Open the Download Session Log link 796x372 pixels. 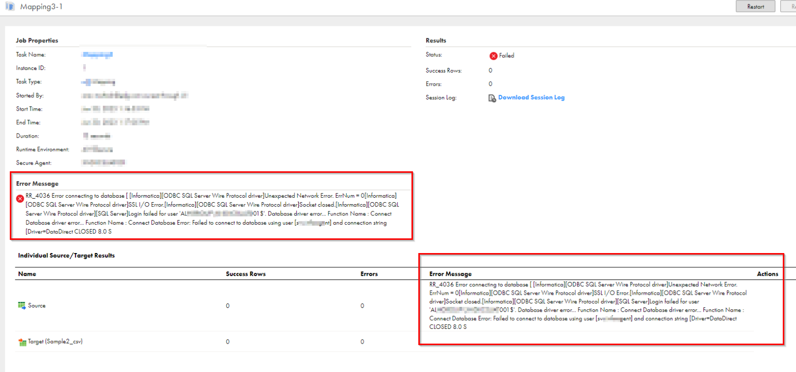click(531, 97)
